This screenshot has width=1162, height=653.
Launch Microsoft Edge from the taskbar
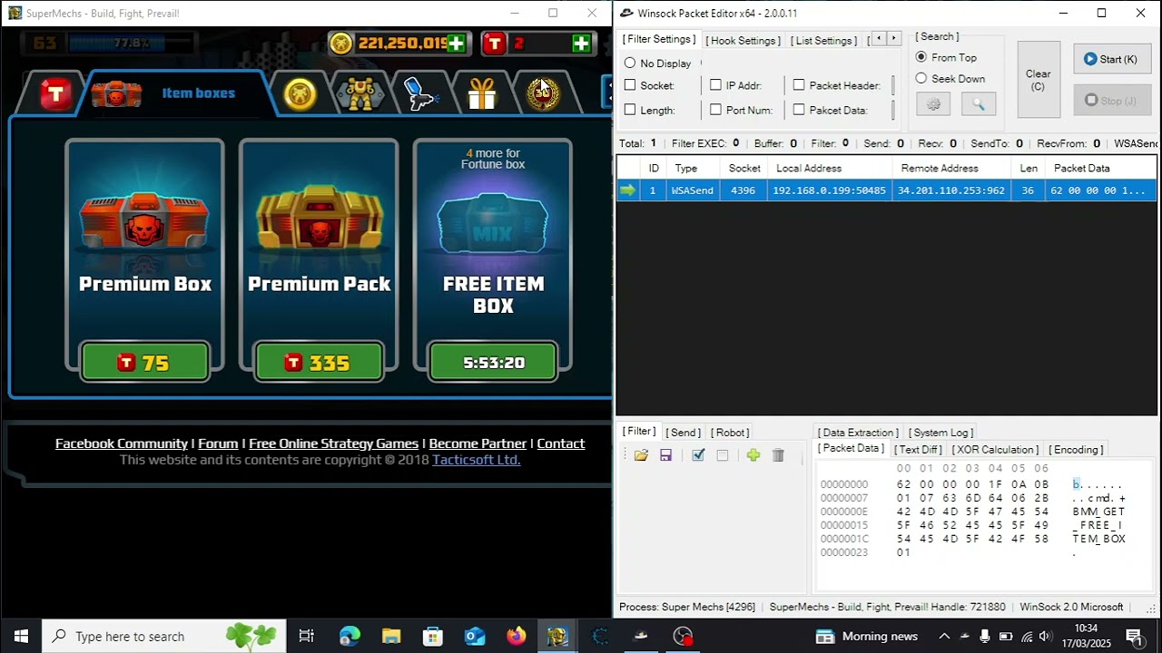tap(350, 636)
